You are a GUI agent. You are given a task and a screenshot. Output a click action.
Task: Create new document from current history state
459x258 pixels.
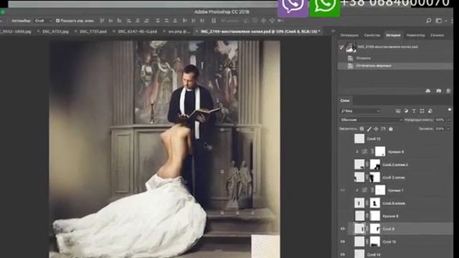coord(428,91)
